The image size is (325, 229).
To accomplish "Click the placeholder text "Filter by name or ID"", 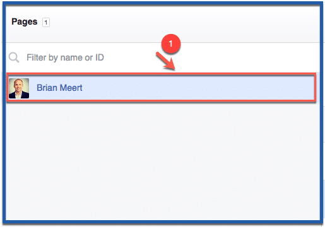I will tap(65, 57).
